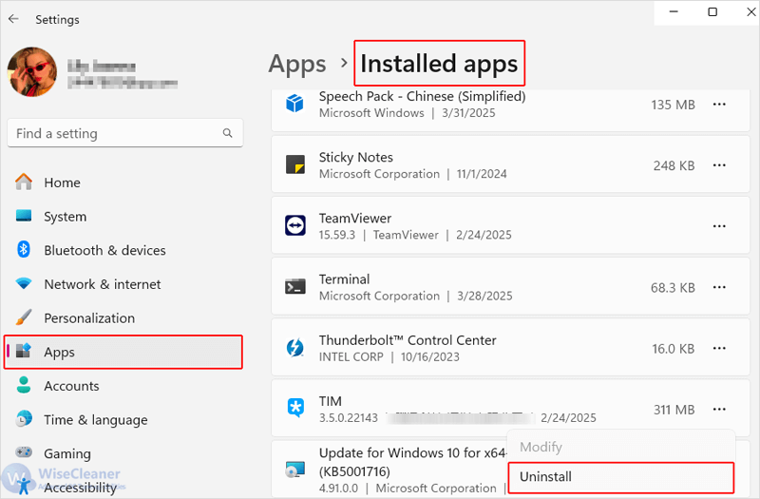Click the System monitor icon

tap(23, 216)
